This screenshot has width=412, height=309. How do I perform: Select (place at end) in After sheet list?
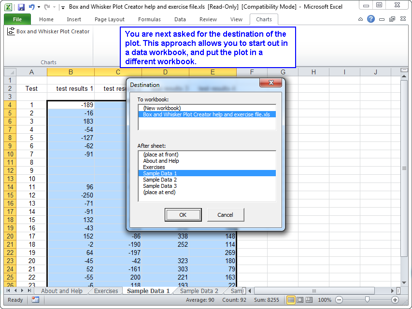click(159, 192)
